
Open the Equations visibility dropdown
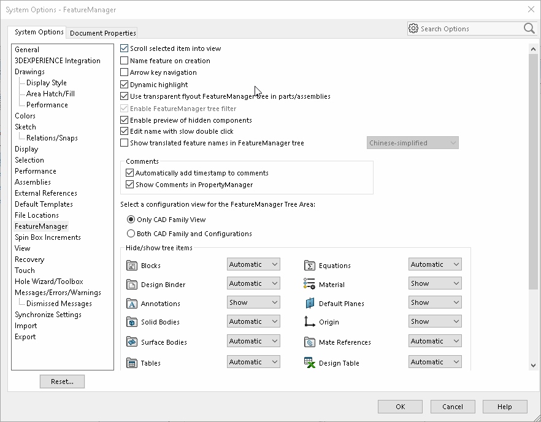click(x=435, y=264)
